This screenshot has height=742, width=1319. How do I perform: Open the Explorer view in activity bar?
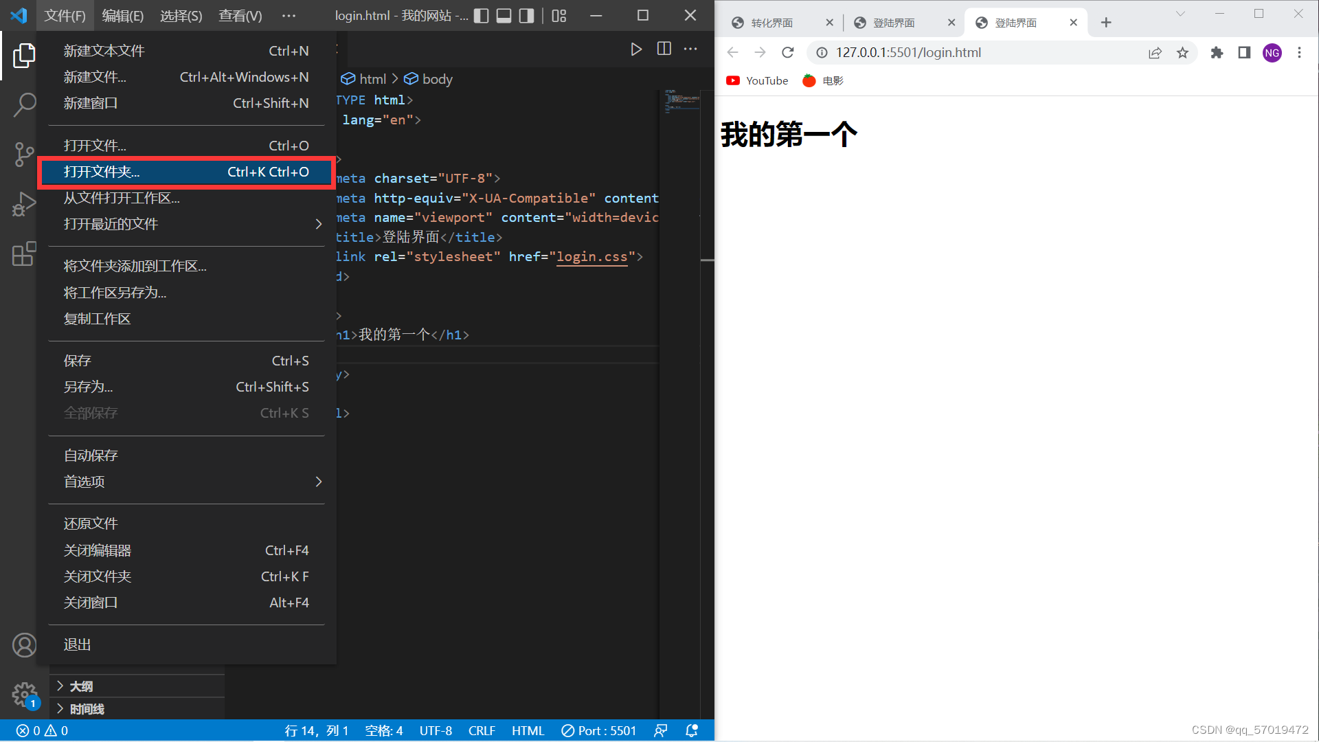coord(24,56)
